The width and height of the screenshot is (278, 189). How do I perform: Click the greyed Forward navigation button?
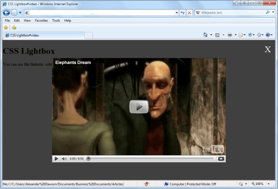(14, 13)
